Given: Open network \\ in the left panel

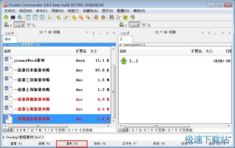Looking at the screenshot, I should click(31, 25).
